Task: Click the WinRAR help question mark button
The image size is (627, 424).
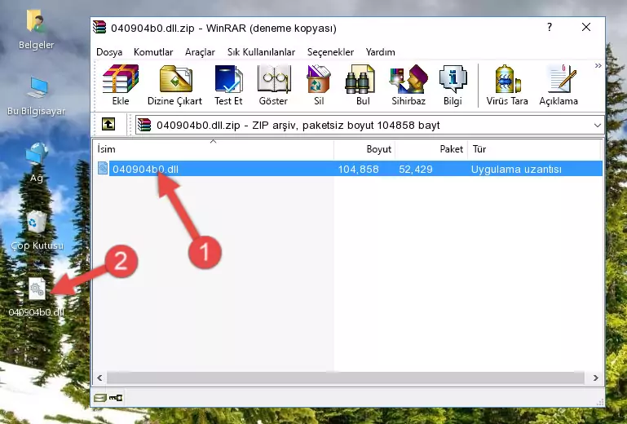Action: click(x=550, y=27)
